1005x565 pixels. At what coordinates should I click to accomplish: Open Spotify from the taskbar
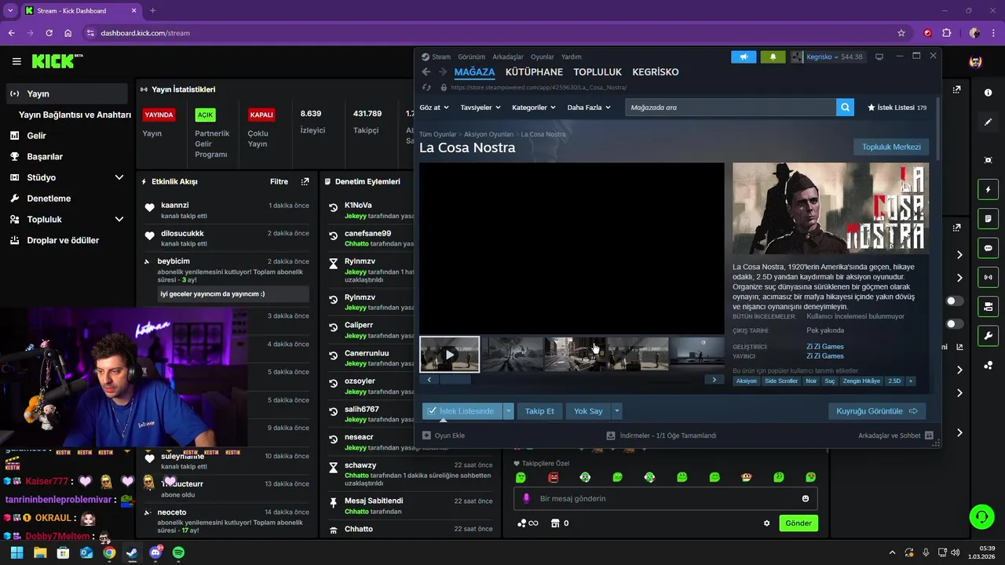point(178,552)
